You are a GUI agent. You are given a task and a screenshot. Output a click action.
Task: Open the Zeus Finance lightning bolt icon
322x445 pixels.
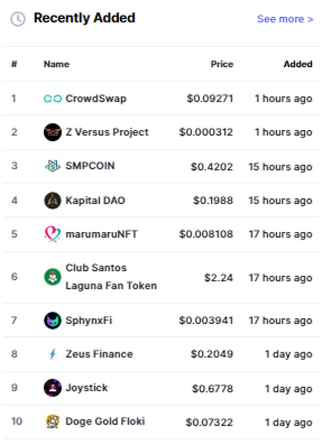coord(52,354)
